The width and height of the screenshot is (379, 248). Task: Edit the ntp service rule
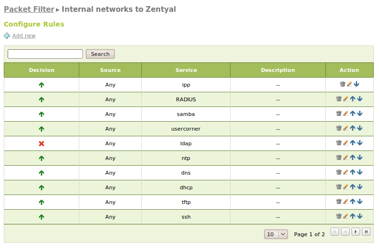click(x=346, y=158)
